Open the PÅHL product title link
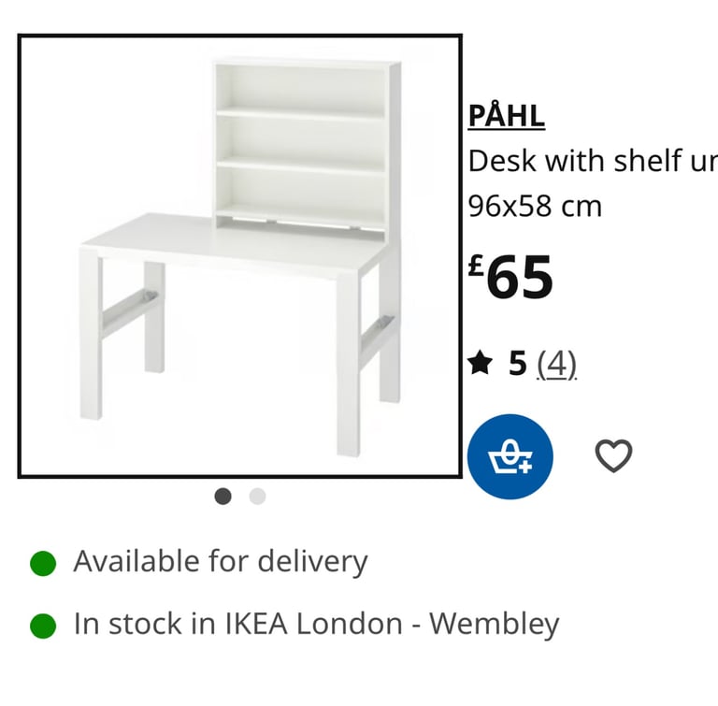This screenshot has height=706, width=718. point(507,116)
